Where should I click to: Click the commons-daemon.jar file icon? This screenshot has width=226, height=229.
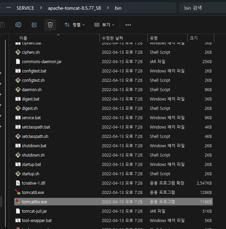tap(18, 61)
